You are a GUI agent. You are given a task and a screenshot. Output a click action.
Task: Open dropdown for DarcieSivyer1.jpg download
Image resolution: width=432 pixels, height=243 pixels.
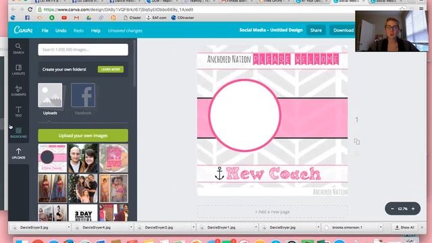pyautogui.click(x=256, y=227)
